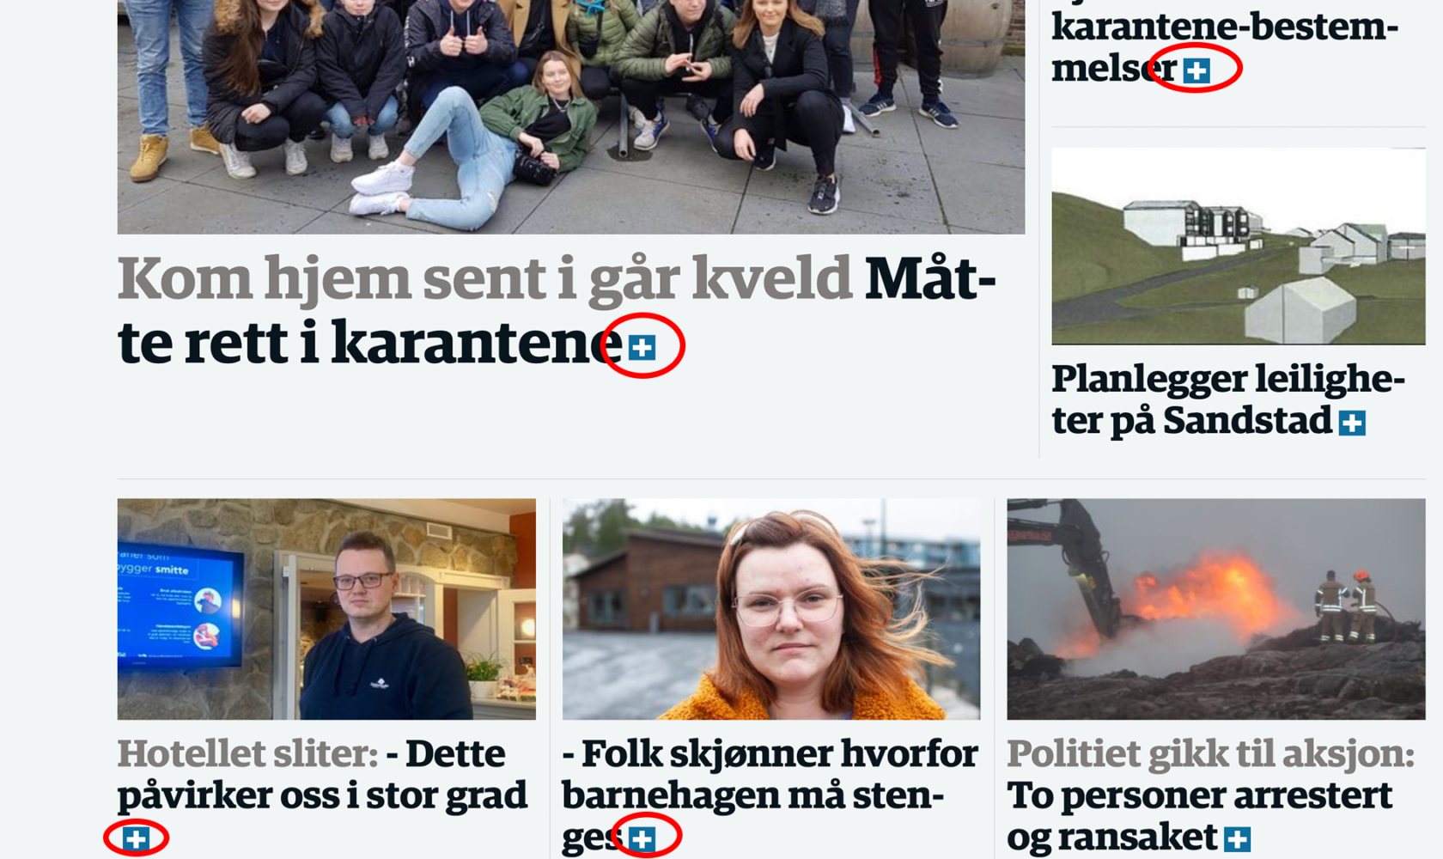Viewport: 1443px width, 859px height.
Task: Click plus icon after 'barnehagen må stenges'
Action: pos(642,838)
